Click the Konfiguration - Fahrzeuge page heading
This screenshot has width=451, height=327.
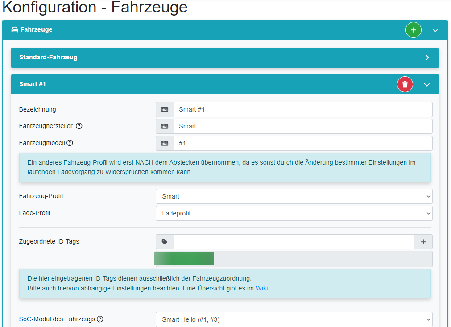click(x=95, y=7)
